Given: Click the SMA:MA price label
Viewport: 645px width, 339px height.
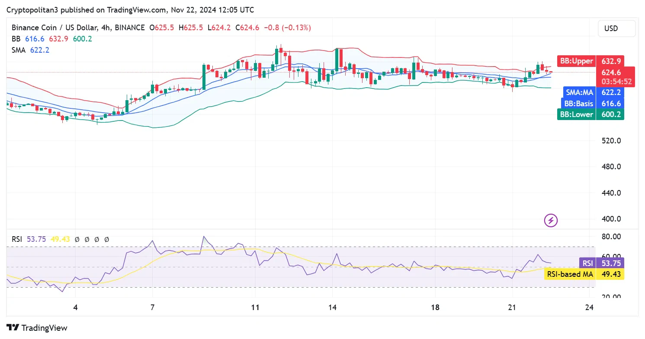Looking at the screenshot, I should (580, 92).
